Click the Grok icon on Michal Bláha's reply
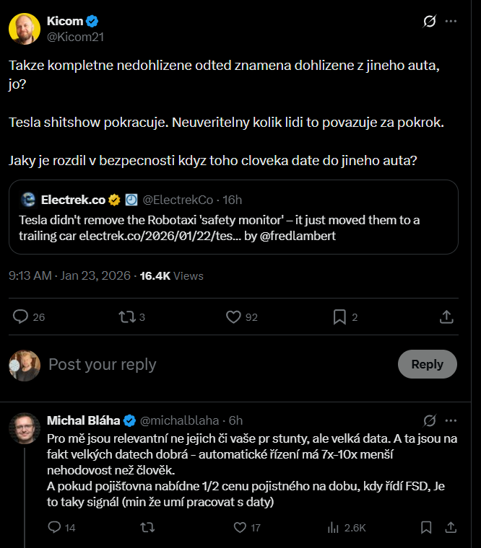 429,420
